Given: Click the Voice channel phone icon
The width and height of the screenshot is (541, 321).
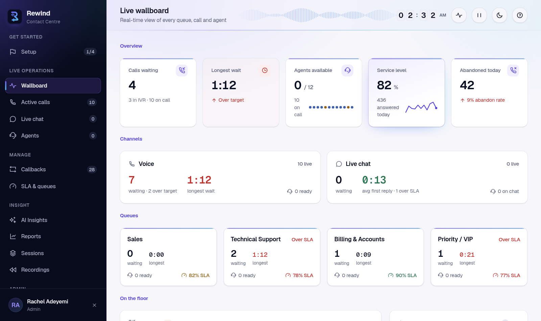Looking at the screenshot, I should [x=132, y=164].
